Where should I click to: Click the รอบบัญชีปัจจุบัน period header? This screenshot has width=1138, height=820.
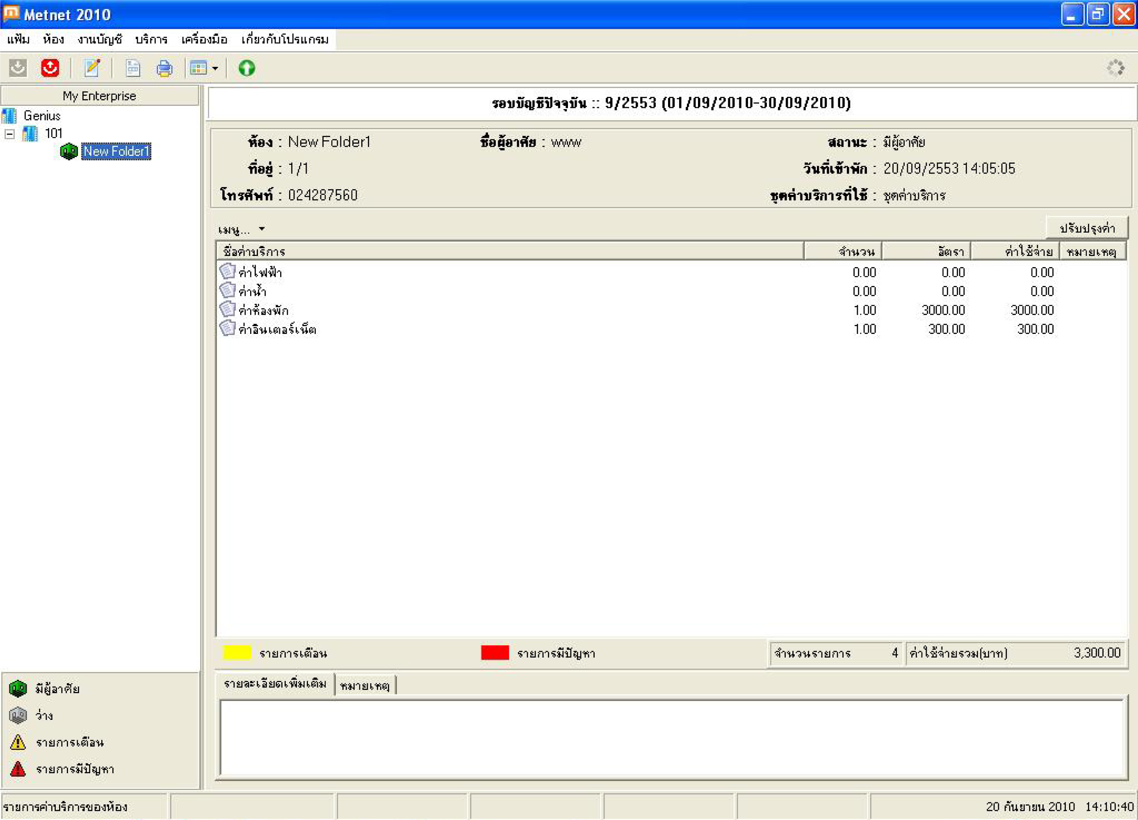tap(671, 103)
